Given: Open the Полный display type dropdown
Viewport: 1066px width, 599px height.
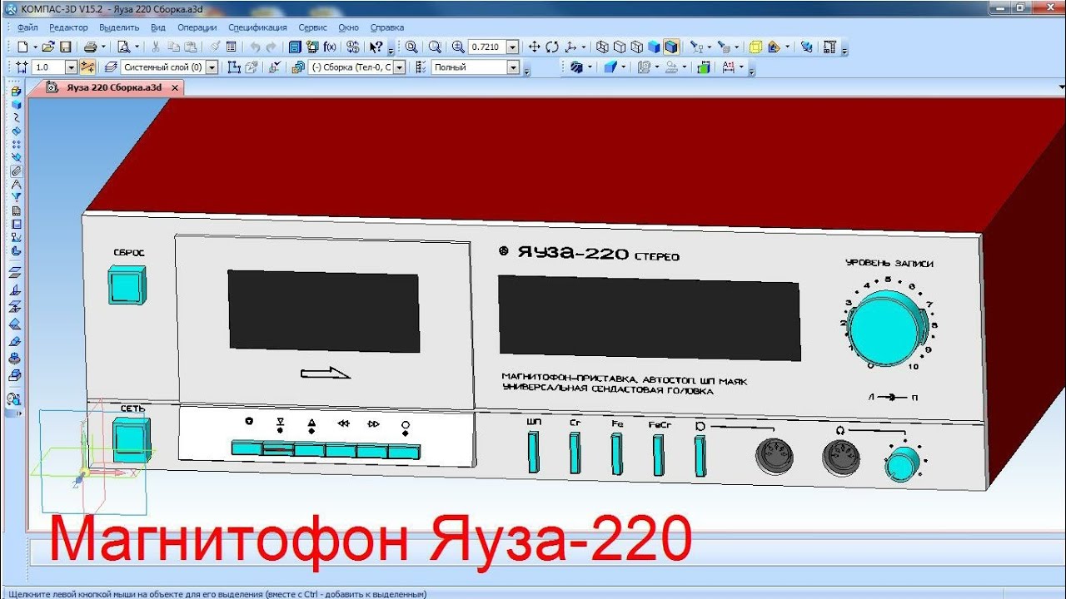Looking at the screenshot, I should pyautogui.click(x=513, y=67).
